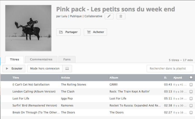This screenshot has height=119, width=195.
Task: Open the Commentaires tab
Action: [41, 59]
